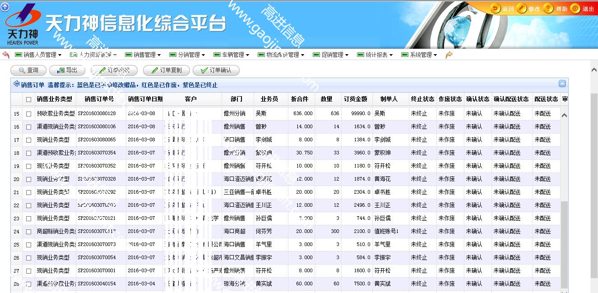Click the blue up-arrow icon at top-left corner
Viewport: 598px width, 293px height.
point(5,7)
